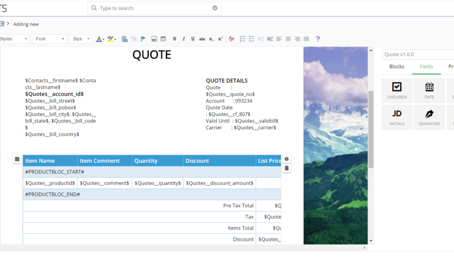The image size is (454, 259).
Task: Toggle underline formatting
Action: pyautogui.click(x=193, y=39)
